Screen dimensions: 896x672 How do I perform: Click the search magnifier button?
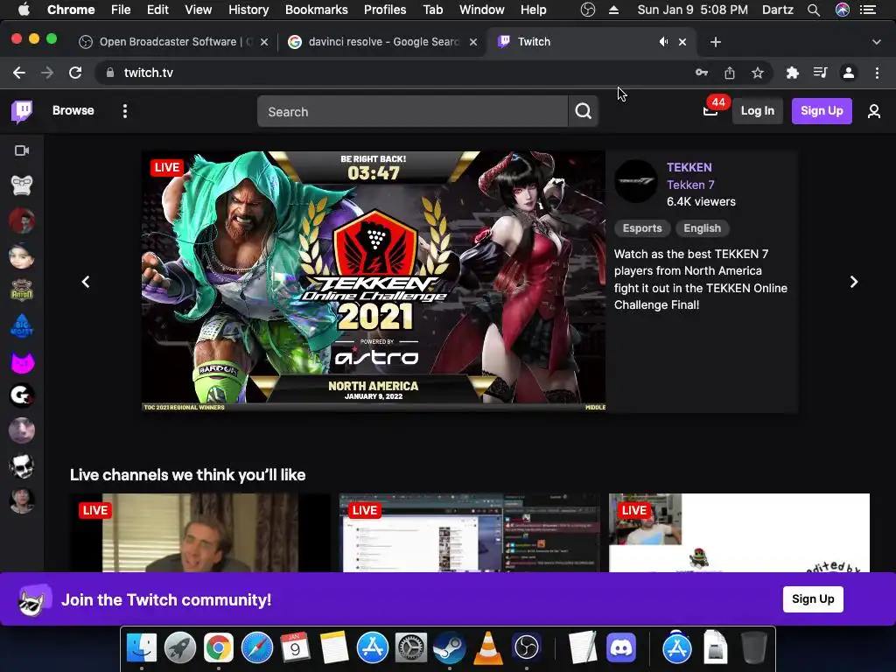coord(583,111)
